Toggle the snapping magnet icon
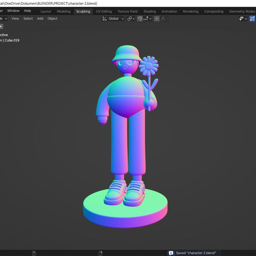Image resolution: width=256 pixels, height=256 pixels. [x=140, y=19]
